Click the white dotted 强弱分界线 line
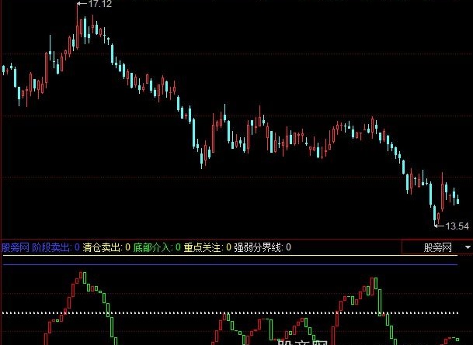The width and height of the screenshot is (473, 345). (230, 313)
